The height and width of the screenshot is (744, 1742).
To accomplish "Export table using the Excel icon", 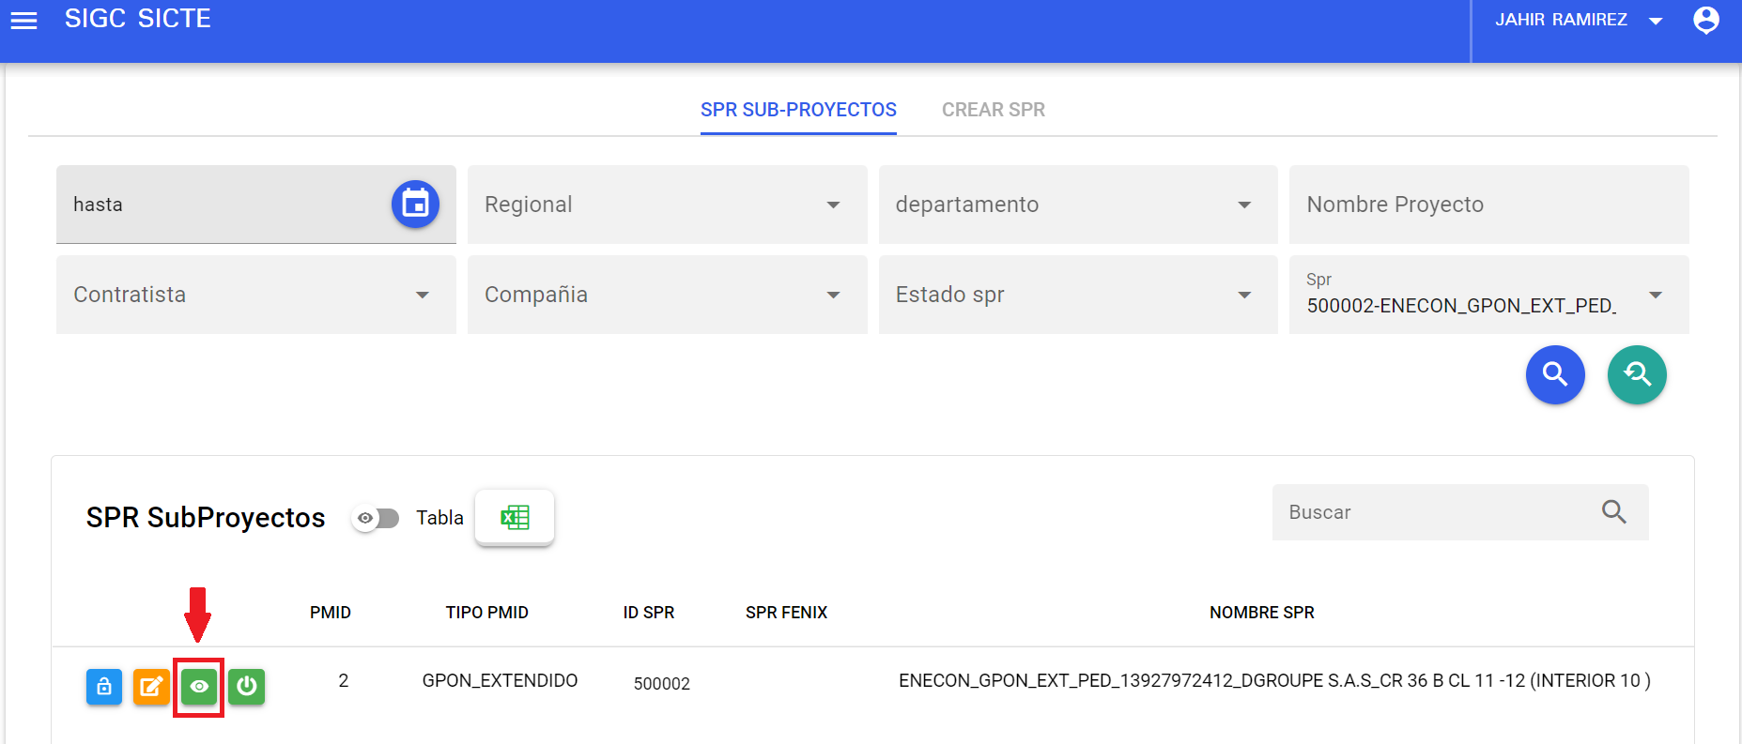I will pyautogui.click(x=515, y=517).
